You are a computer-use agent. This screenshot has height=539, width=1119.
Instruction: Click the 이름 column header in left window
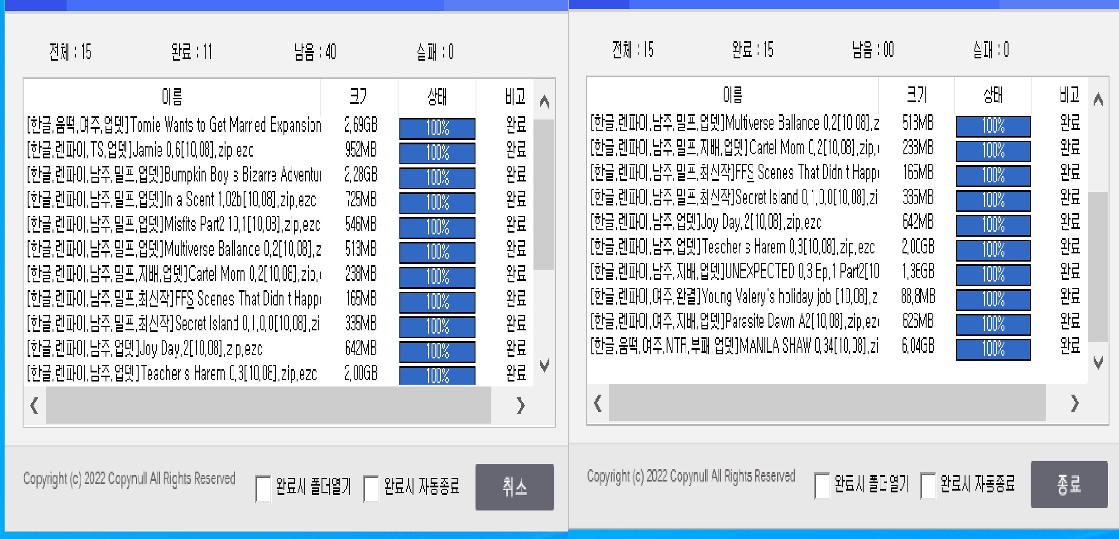click(x=171, y=96)
